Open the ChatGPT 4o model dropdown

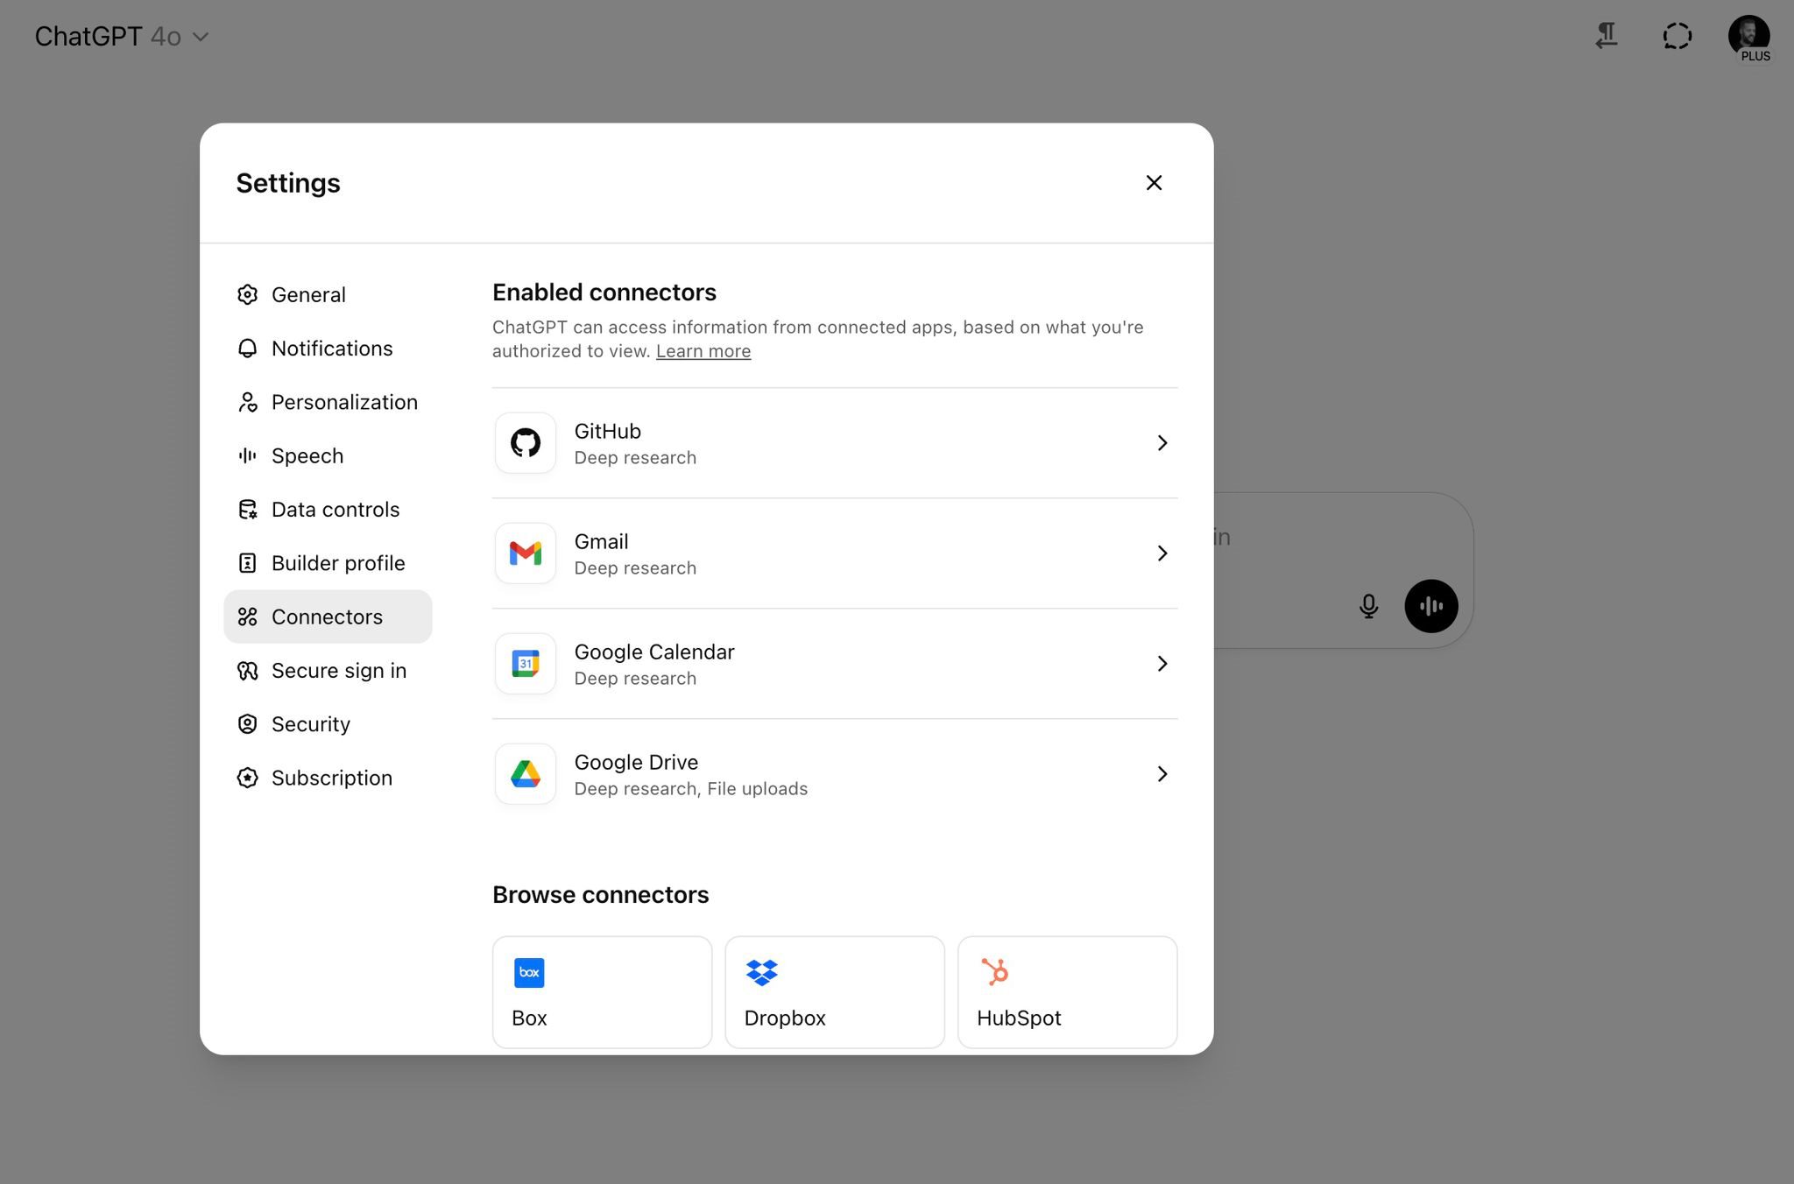122,37
